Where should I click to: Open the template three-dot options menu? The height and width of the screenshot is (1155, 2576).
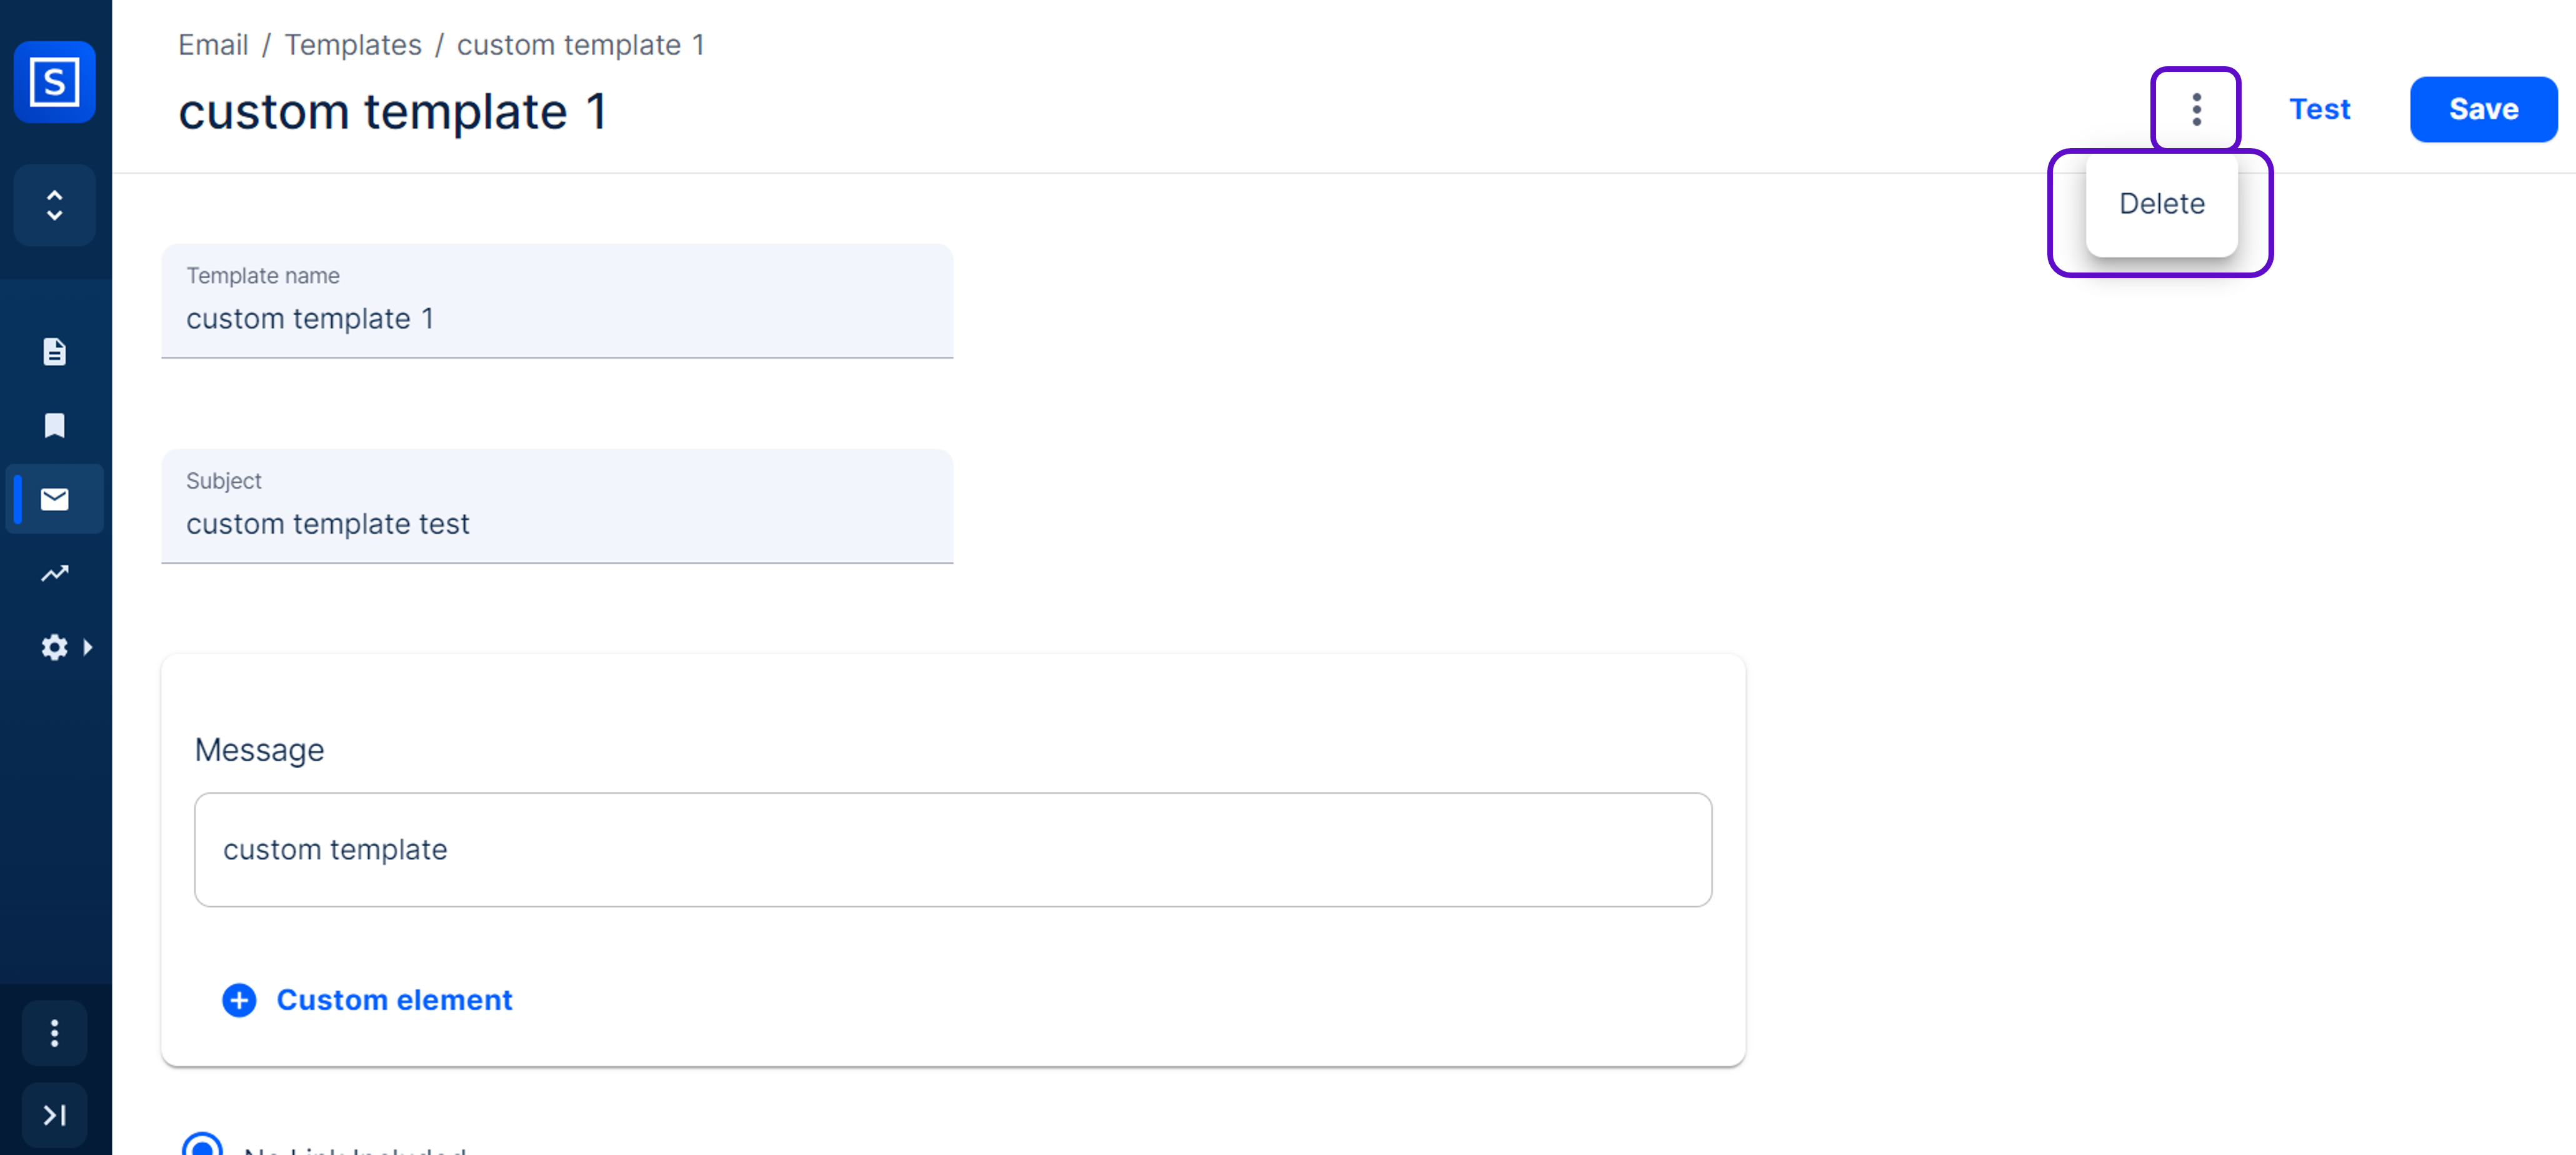[x=2196, y=109]
